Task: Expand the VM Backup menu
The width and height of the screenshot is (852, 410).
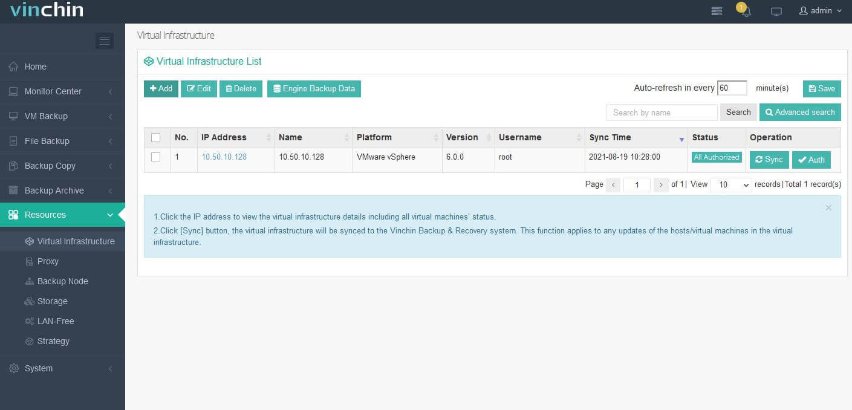Action: pos(62,116)
